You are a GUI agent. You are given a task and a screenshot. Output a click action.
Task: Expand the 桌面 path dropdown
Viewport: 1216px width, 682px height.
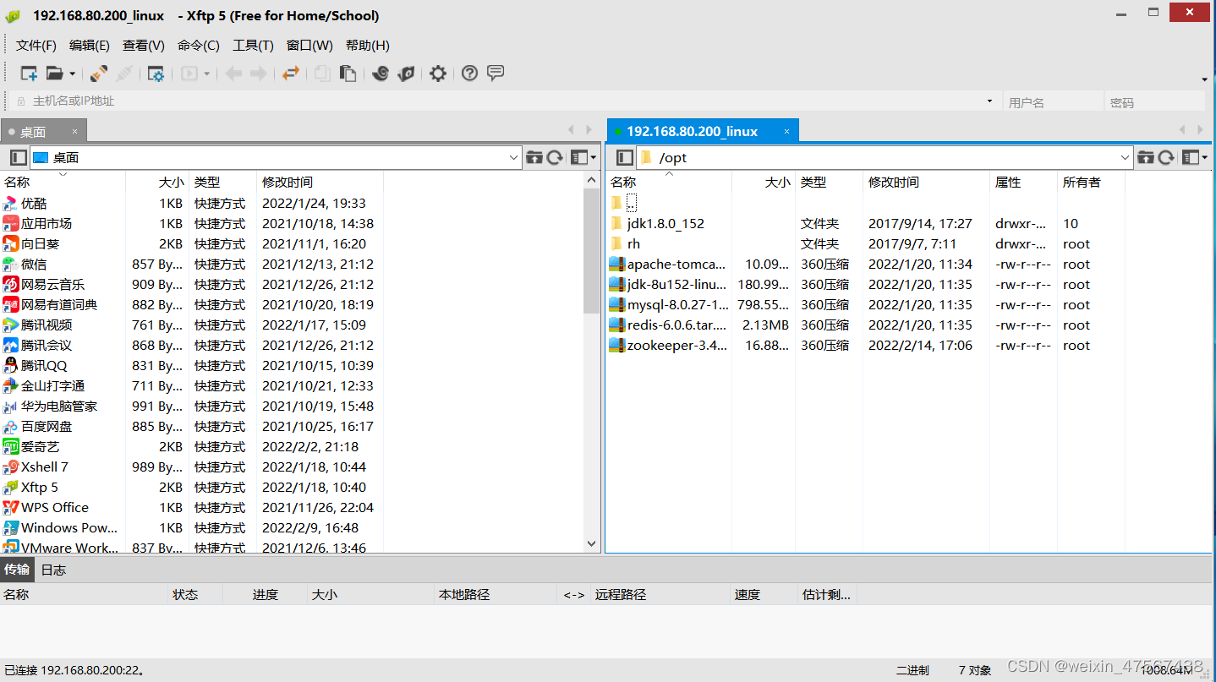[x=514, y=157]
